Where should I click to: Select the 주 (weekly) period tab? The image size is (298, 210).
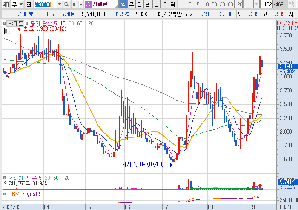click(132, 4)
